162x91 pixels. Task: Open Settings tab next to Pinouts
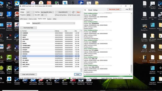(x=95, y=10)
